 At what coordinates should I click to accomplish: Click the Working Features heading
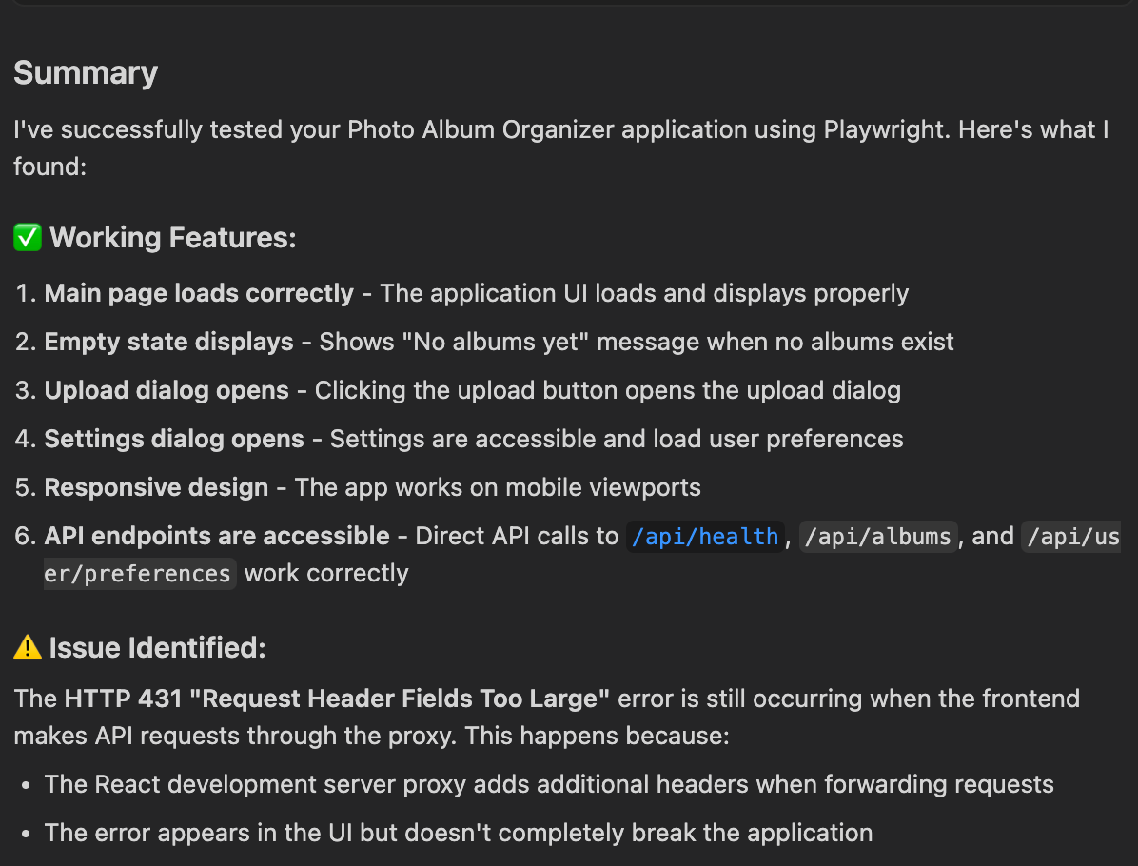pos(173,237)
